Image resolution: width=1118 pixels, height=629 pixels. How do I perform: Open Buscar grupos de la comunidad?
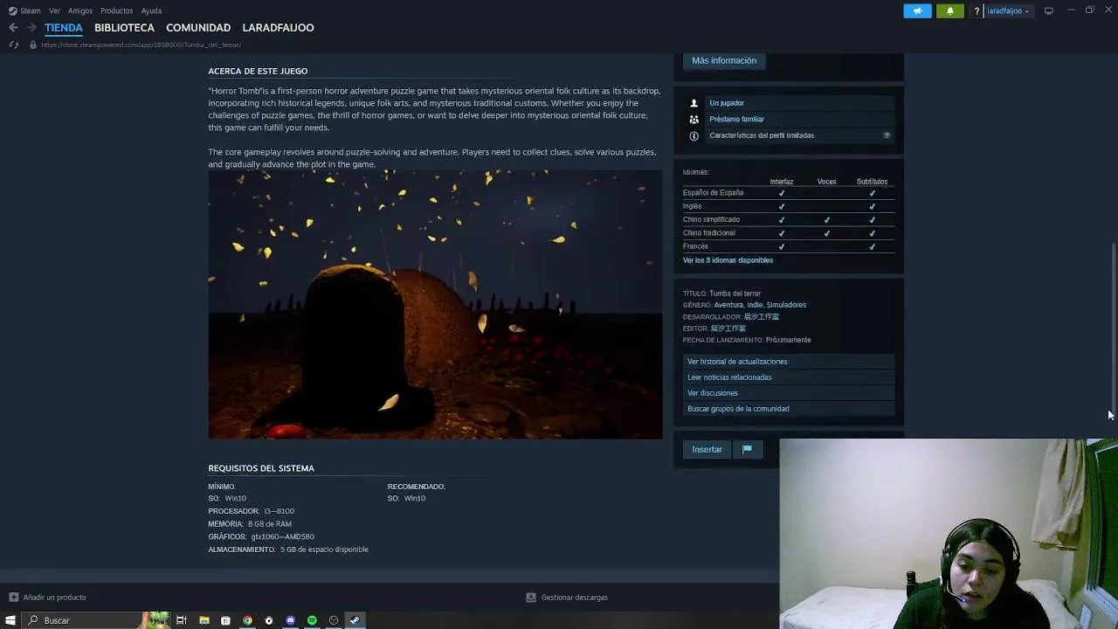[x=789, y=409]
